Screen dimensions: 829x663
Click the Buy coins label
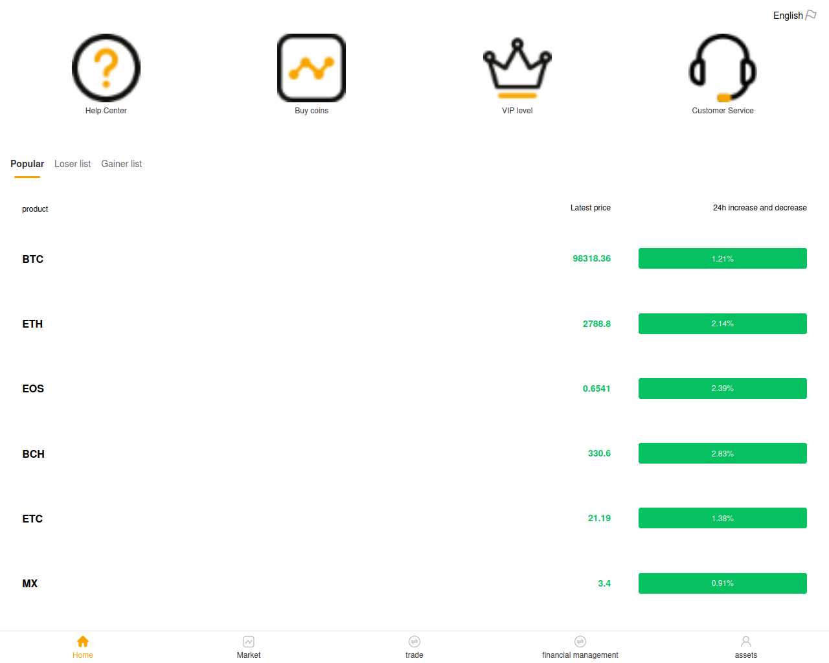point(312,111)
